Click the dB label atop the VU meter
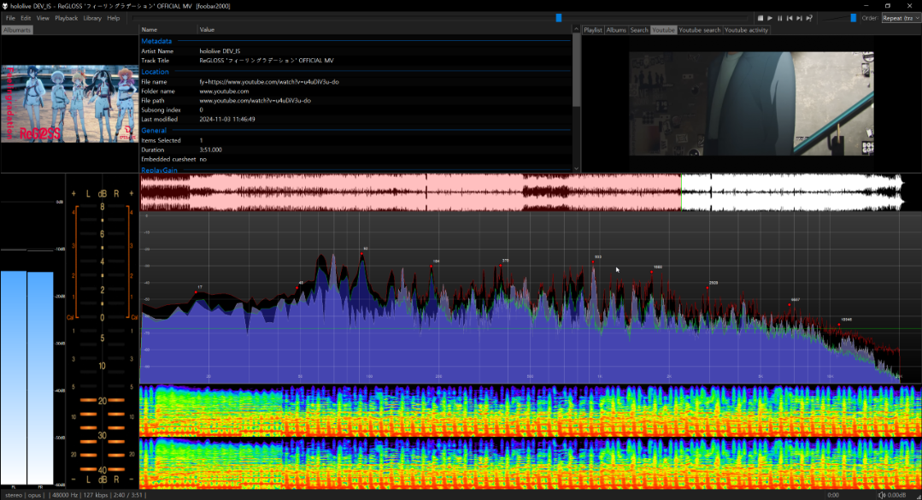The height and width of the screenshot is (500, 922). tap(103, 193)
